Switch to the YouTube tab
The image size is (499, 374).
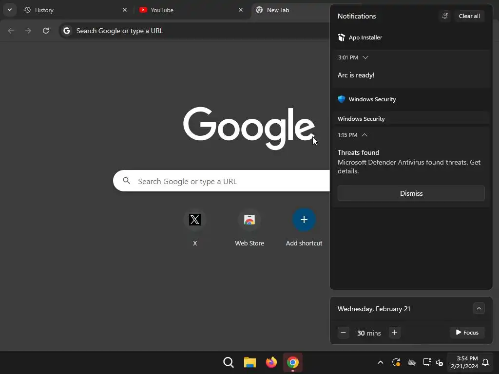(191, 10)
